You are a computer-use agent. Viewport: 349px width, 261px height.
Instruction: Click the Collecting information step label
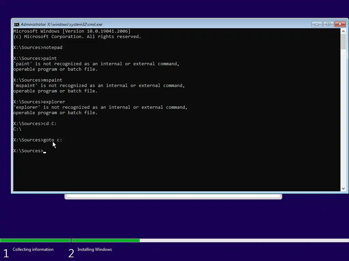coord(33,249)
